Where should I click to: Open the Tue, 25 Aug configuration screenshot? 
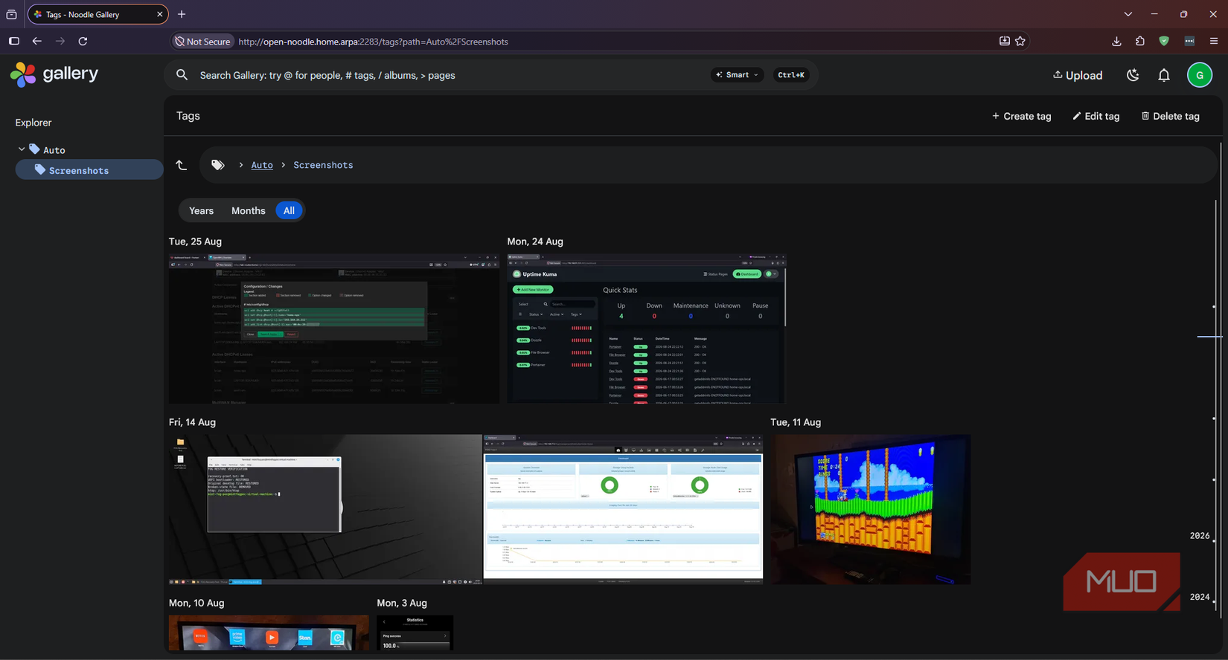(x=334, y=329)
